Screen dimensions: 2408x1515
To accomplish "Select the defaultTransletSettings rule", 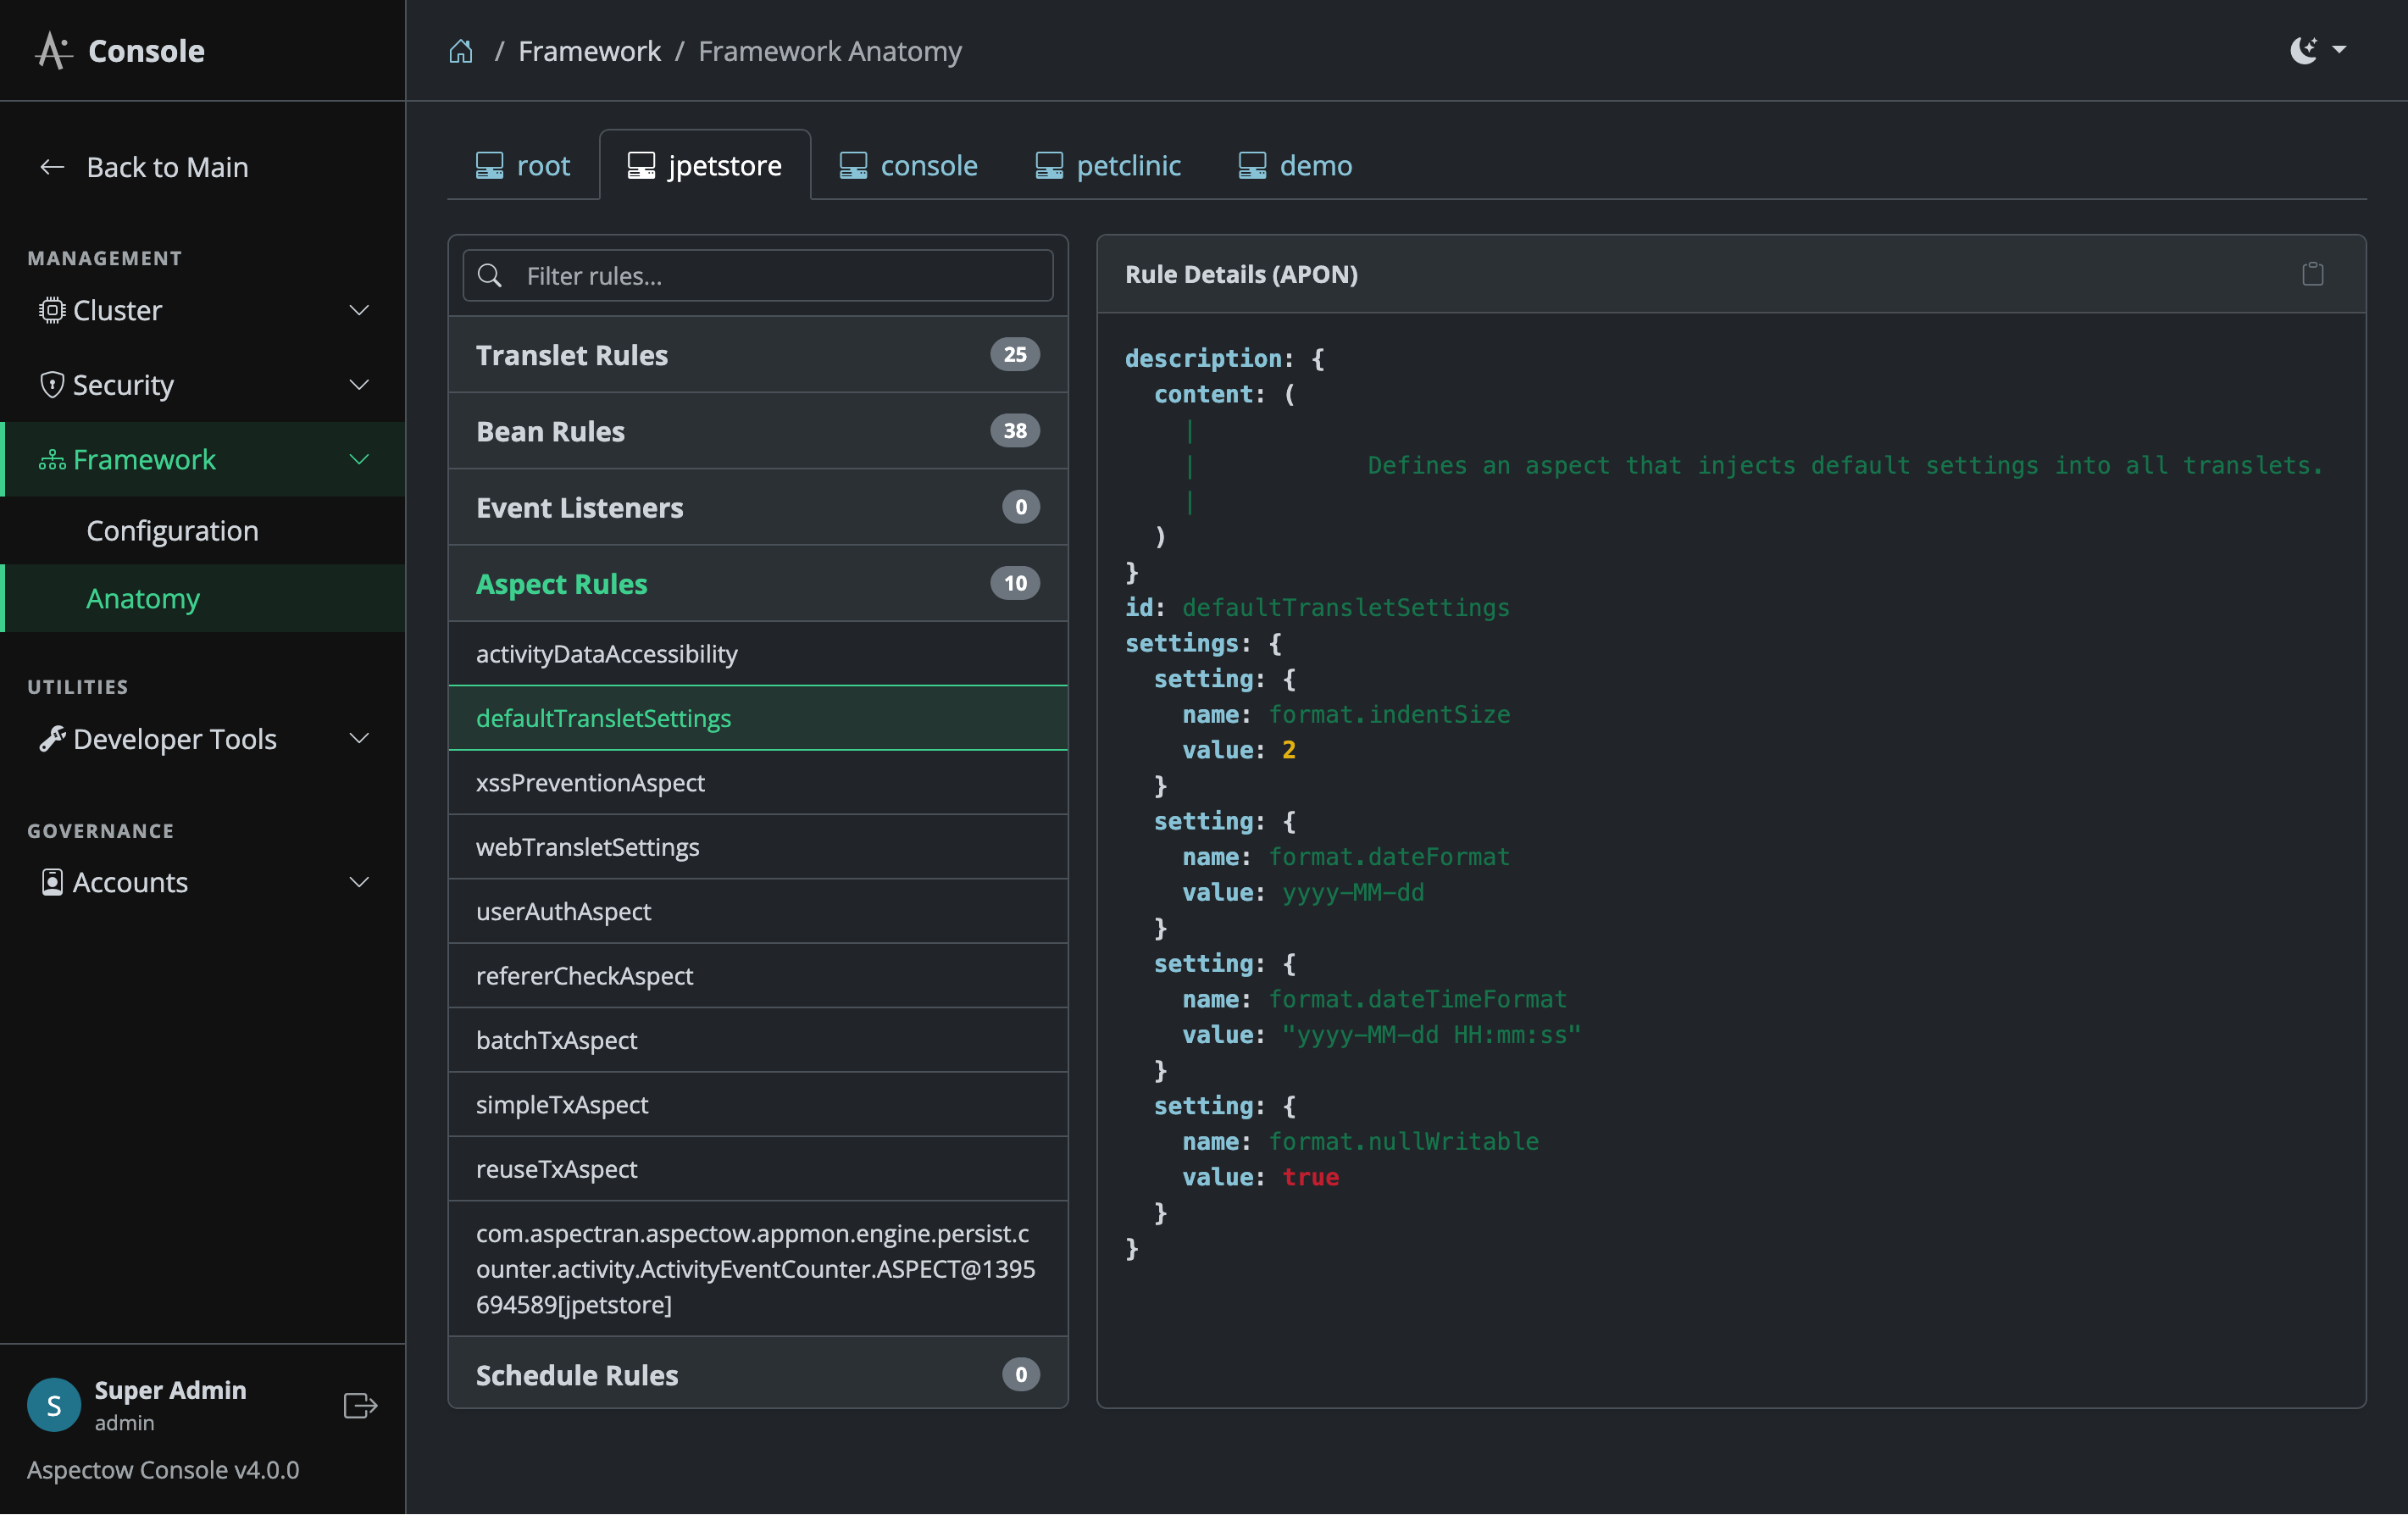I will (758, 718).
